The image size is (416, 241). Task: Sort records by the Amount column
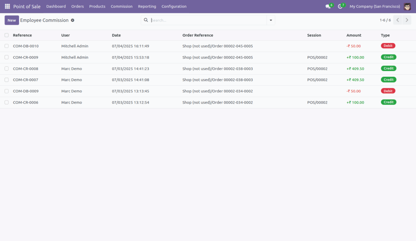354,35
